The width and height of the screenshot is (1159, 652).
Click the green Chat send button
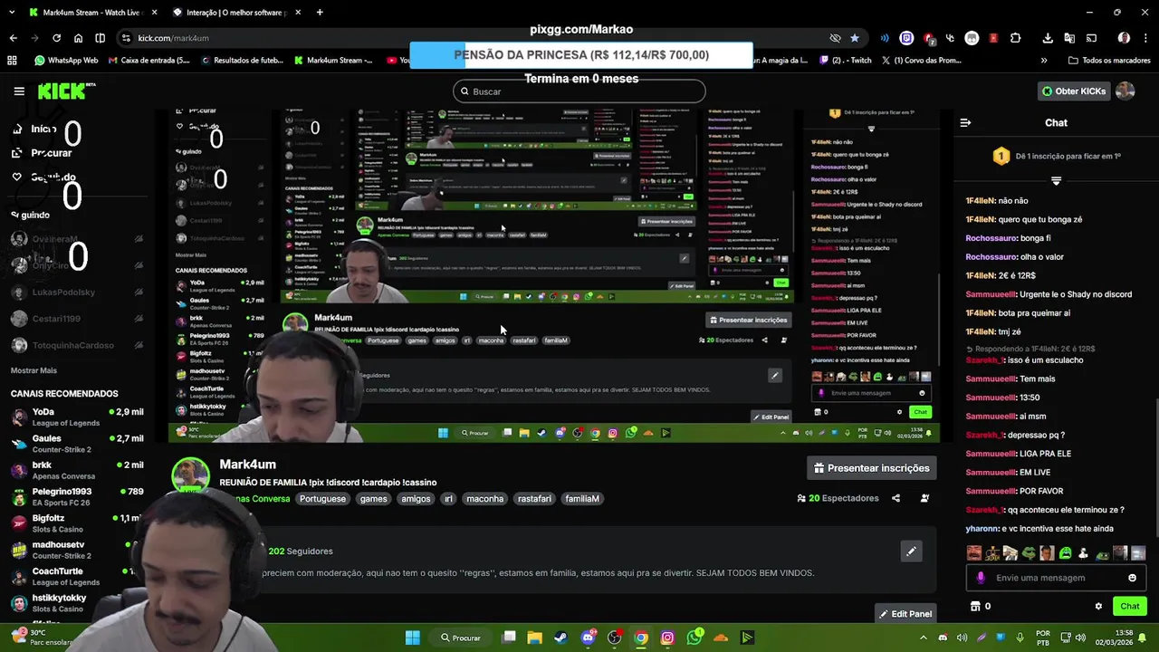[1129, 607]
